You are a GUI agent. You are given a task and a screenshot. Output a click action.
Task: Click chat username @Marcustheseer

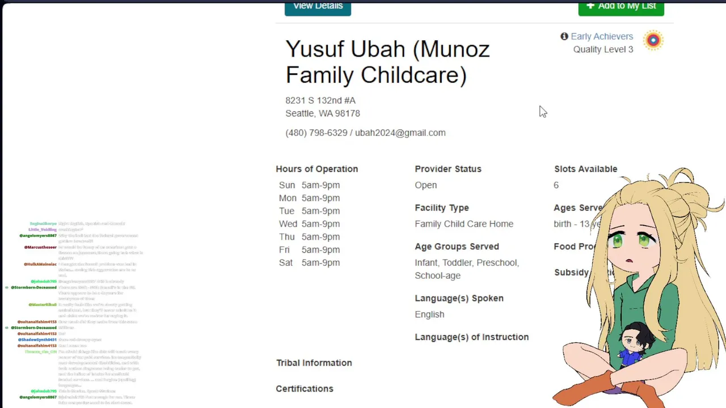click(x=40, y=247)
